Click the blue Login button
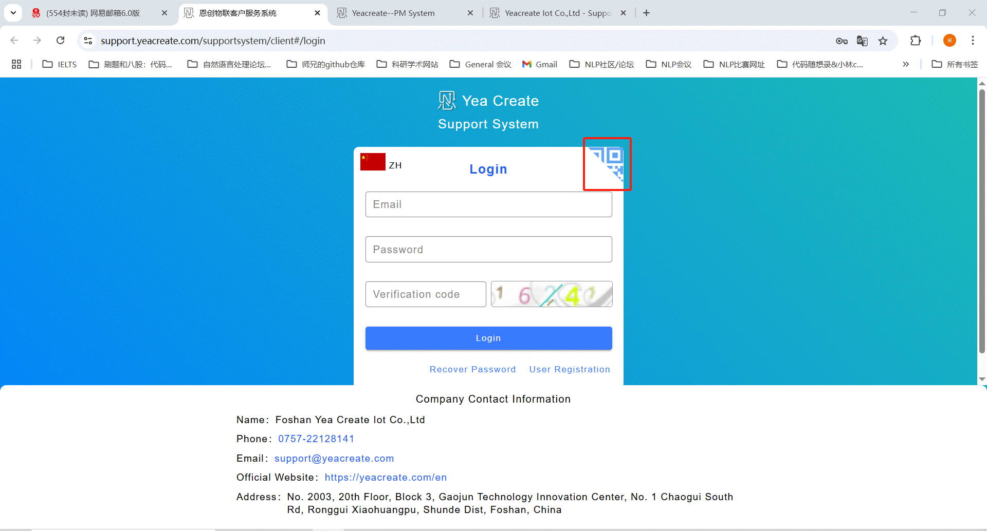Image resolution: width=987 pixels, height=531 pixels. coord(488,338)
